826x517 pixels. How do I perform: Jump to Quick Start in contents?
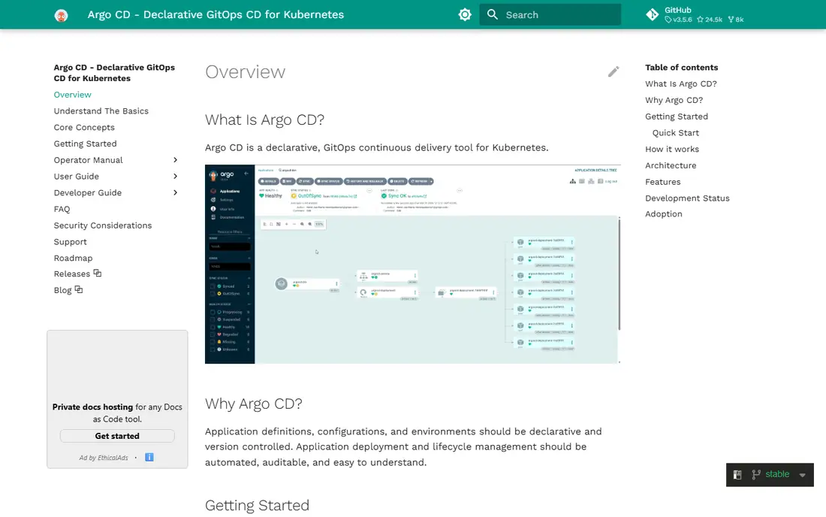[675, 133]
